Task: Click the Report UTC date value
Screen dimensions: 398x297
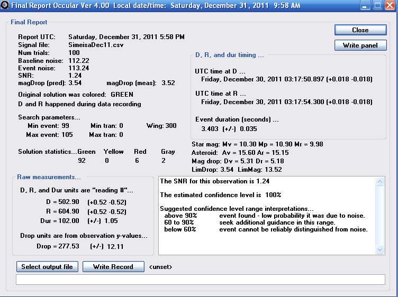Action: (126, 37)
